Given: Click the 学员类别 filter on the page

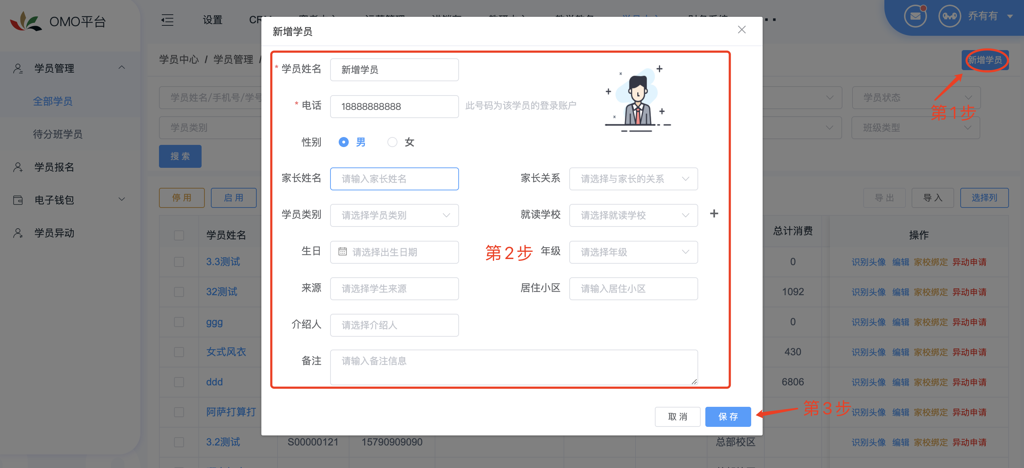Looking at the screenshot, I should tap(211, 127).
